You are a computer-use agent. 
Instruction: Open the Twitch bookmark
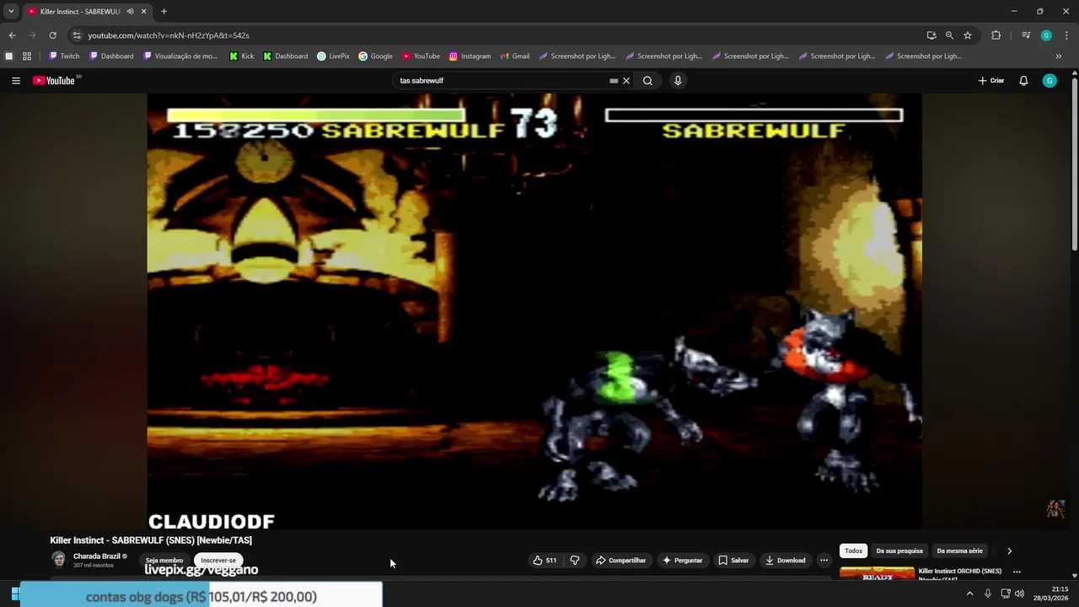[64, 56]
